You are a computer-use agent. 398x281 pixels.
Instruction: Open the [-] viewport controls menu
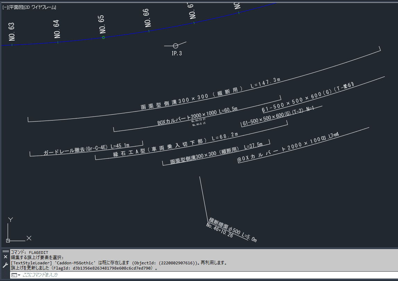[5, 7]
